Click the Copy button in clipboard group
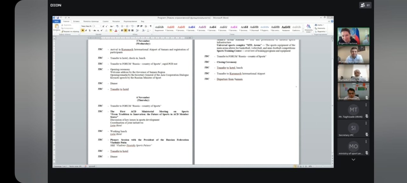 67,28
